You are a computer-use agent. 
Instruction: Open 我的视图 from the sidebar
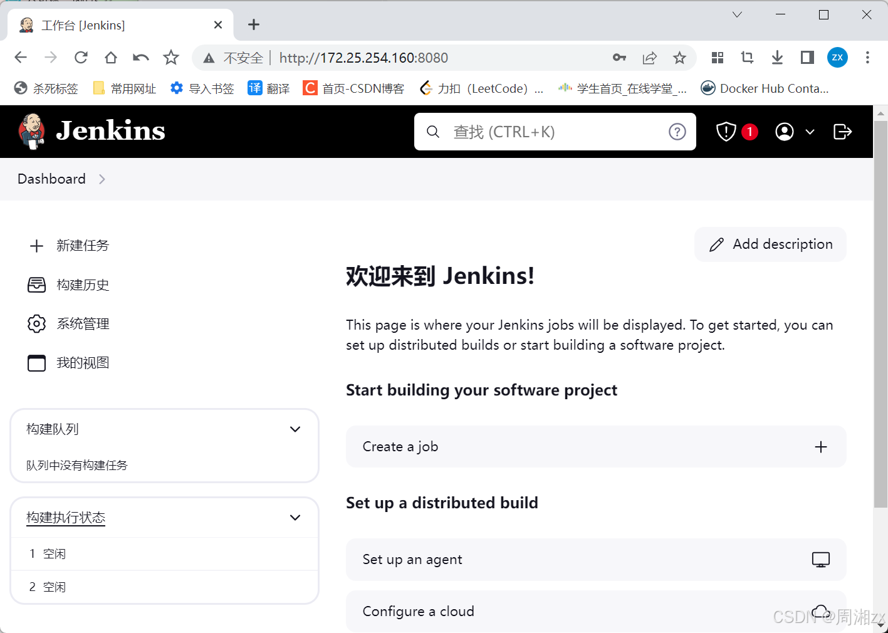tap(69, 363)
